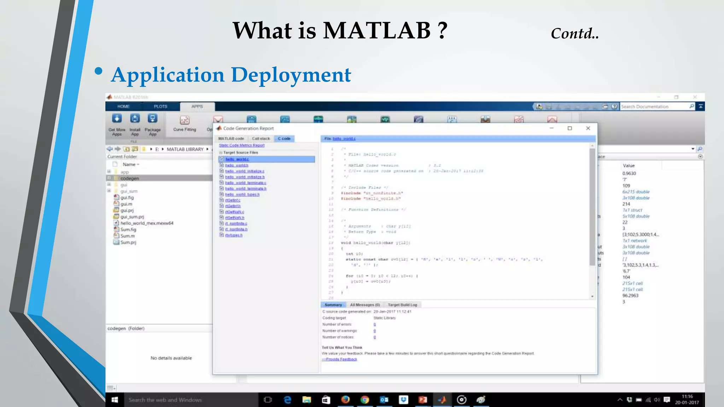
Task: Expand the app folder node
Action: coord(109,172)
